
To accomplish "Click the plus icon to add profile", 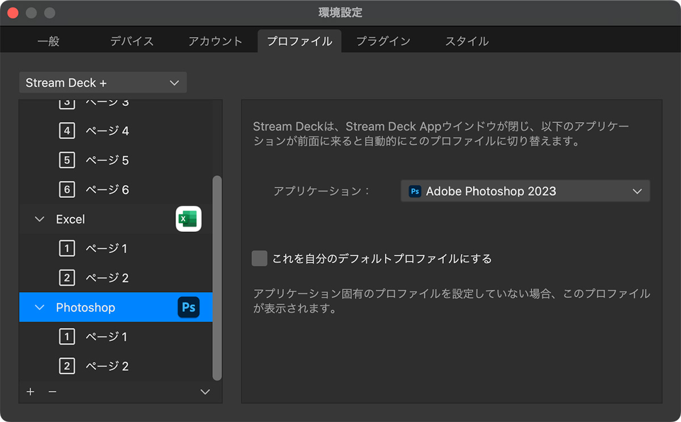I will (31, 392).
